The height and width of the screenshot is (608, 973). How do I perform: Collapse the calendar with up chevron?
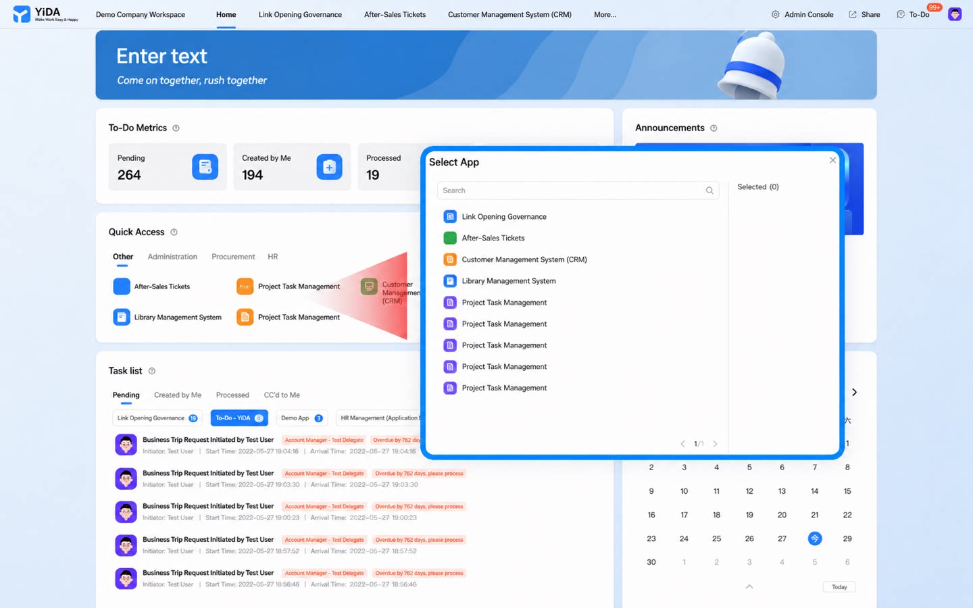(749, 586)
